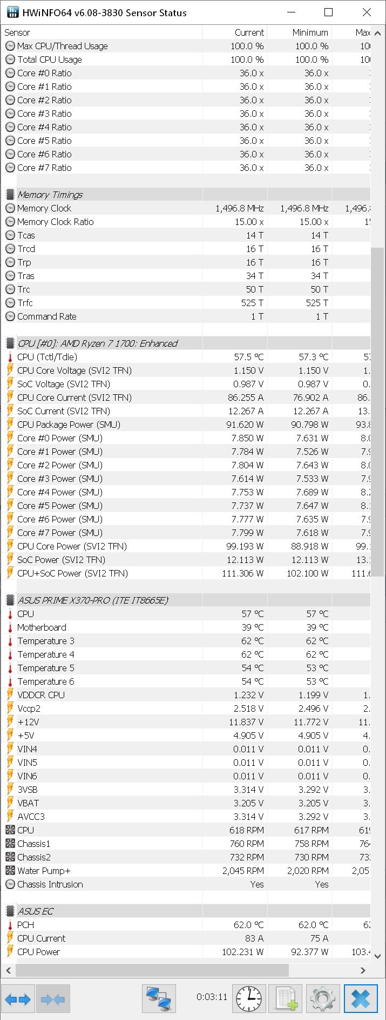
Task: Select the ASUS EC group header
Action: 35,911
